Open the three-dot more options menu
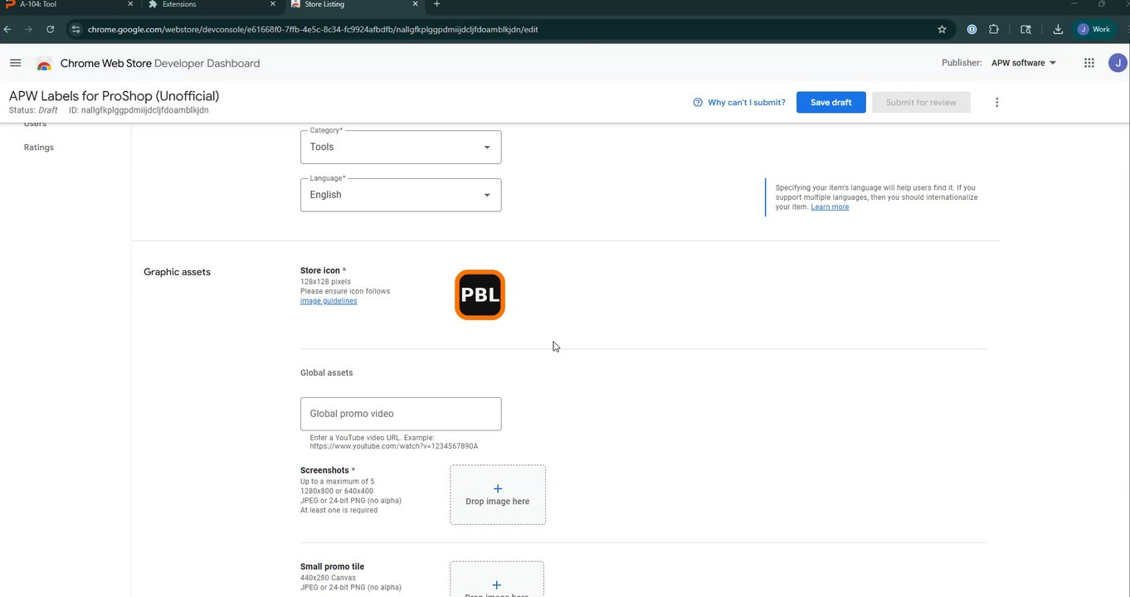This screenshot has height=597, width=1130. pos(996,103)
